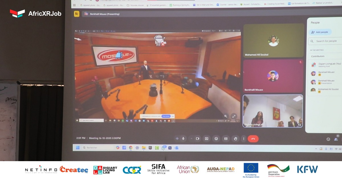
Task: Click Mohamed Ali Souissi video tile
Action: [x=274, y=41]
